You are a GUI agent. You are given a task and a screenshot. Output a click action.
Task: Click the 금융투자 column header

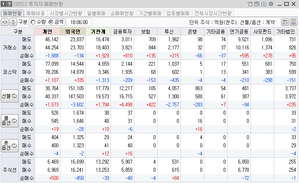[122, 31]
